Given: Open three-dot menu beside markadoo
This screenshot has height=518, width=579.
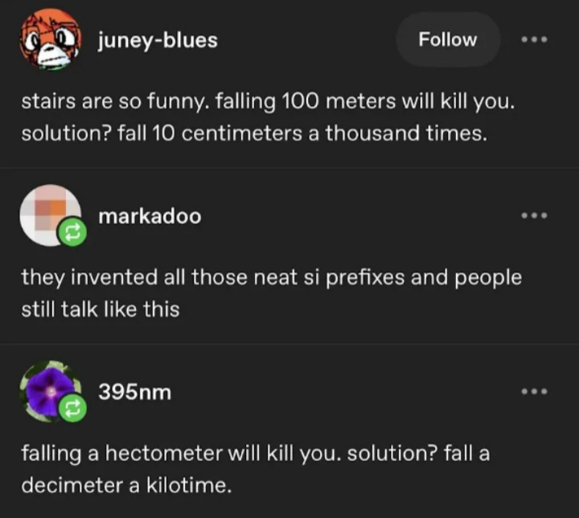Looking at the screenshot, I should 533,215.
